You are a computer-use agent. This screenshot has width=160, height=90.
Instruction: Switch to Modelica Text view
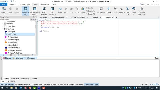25,11
